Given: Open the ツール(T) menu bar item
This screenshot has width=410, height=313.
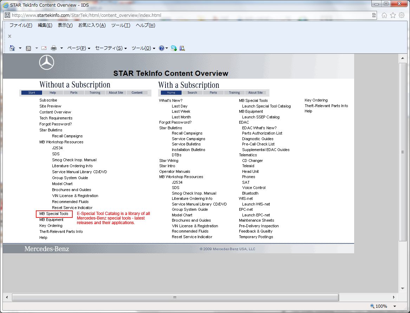Looking at the screenshot, I should click(x=121, y=25).
